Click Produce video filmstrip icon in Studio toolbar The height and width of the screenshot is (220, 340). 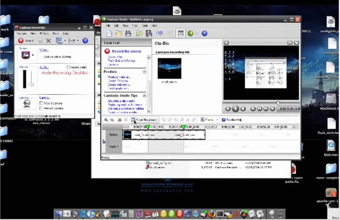149,33
